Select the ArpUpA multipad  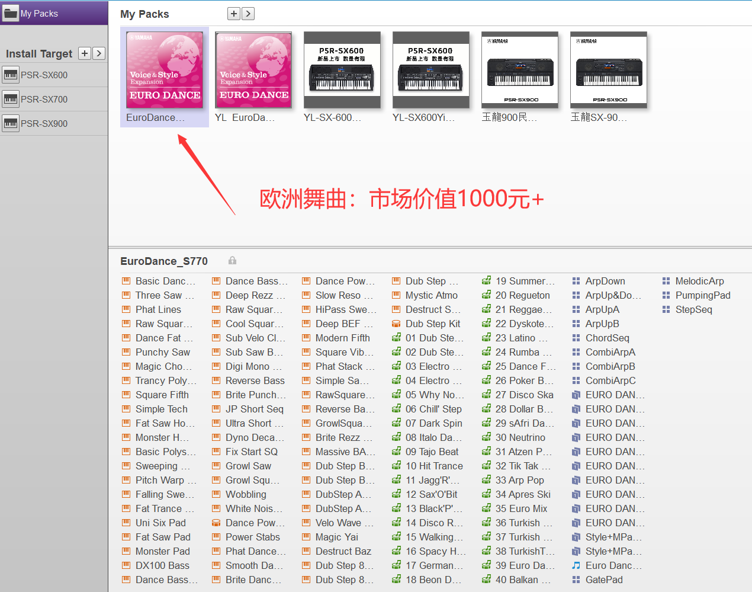pos(602,309)
